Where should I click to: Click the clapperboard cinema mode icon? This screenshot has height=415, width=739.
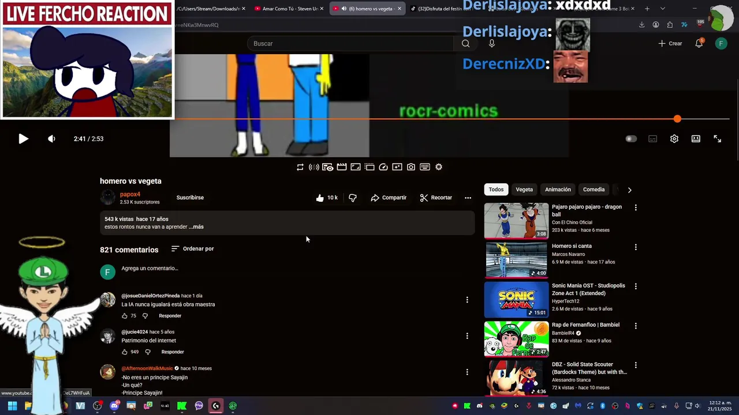pos(342,167)
